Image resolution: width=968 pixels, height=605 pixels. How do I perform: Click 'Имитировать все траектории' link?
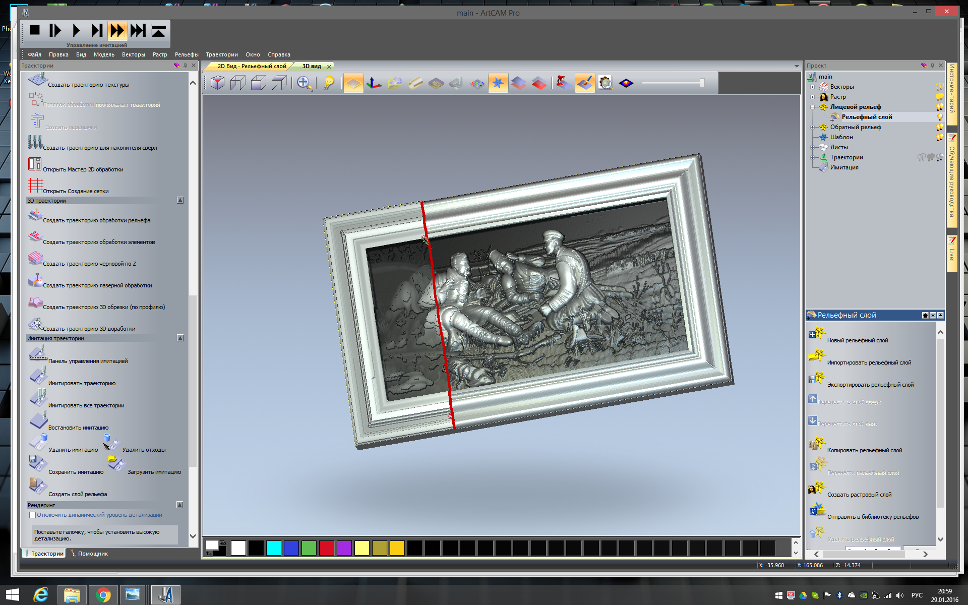click(86, 405)
